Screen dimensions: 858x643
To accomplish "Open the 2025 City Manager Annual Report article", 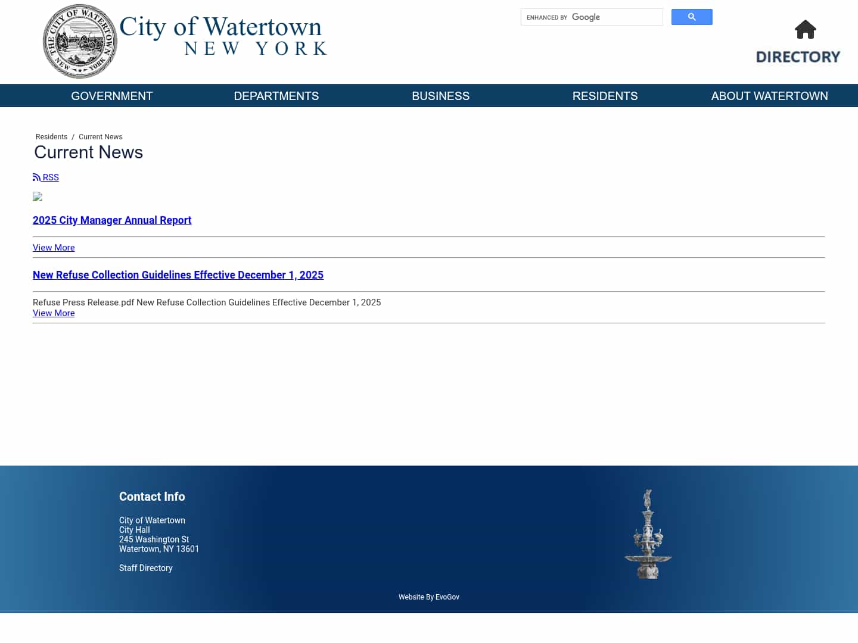I will click(x=112, y=220).
